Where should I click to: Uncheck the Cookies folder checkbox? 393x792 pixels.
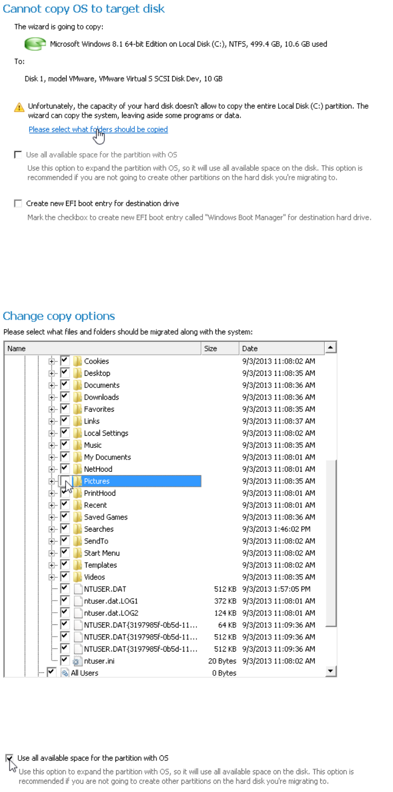[65, 361]
